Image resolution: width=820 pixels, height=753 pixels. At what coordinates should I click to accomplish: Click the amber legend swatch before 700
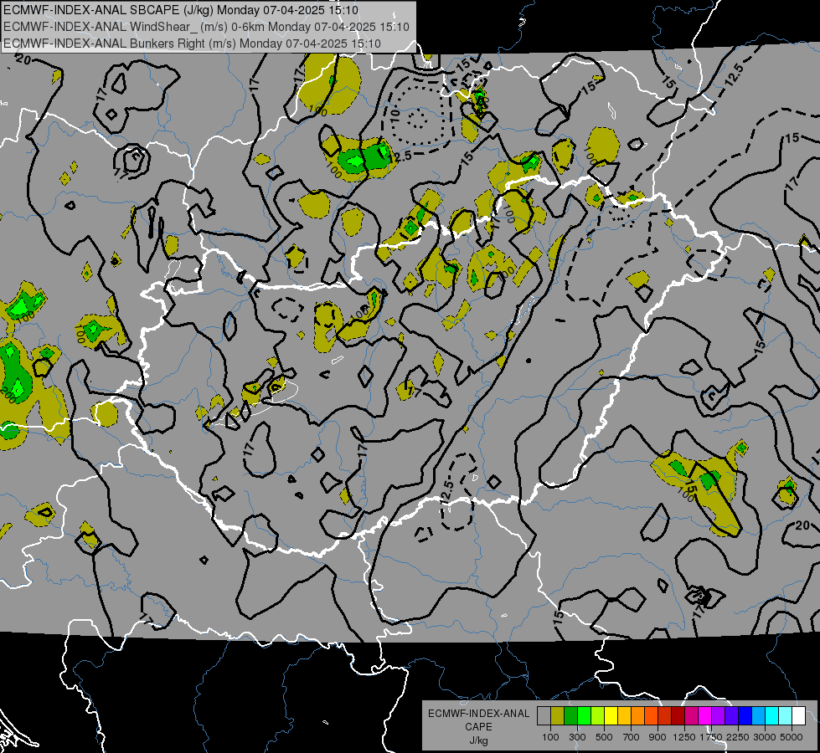pyautogui.click(x=624, y=715)
